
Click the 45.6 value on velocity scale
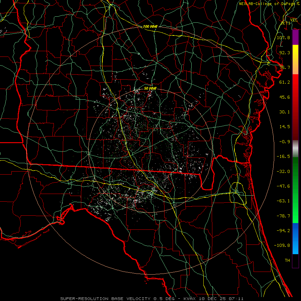click(285, 97)
